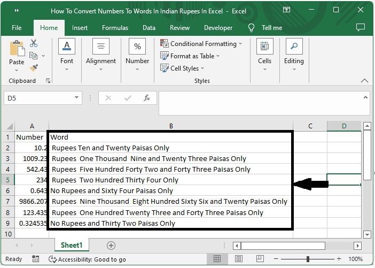This screenshot has width=375, height=268.
Task: Select column A header
Action: click(32, 126)
